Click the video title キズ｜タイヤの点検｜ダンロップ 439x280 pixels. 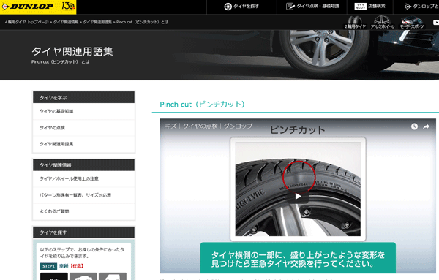pos(209,126)
